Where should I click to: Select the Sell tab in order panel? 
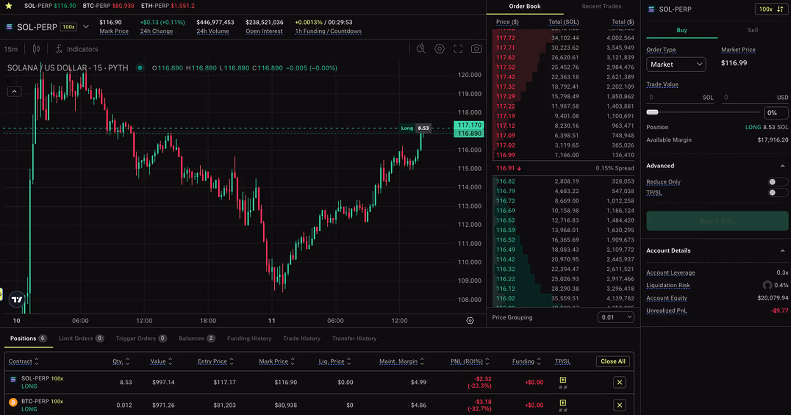pyautogui.click(x=753, y=30)
